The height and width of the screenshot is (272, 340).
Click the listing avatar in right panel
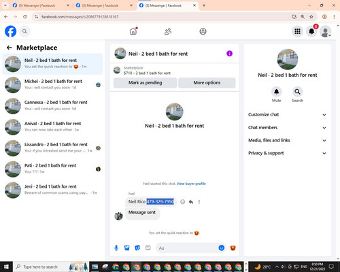[288, 59]
